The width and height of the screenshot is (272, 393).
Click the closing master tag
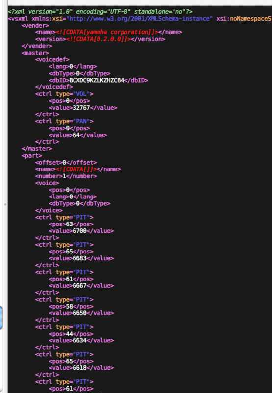coord(37,149)
